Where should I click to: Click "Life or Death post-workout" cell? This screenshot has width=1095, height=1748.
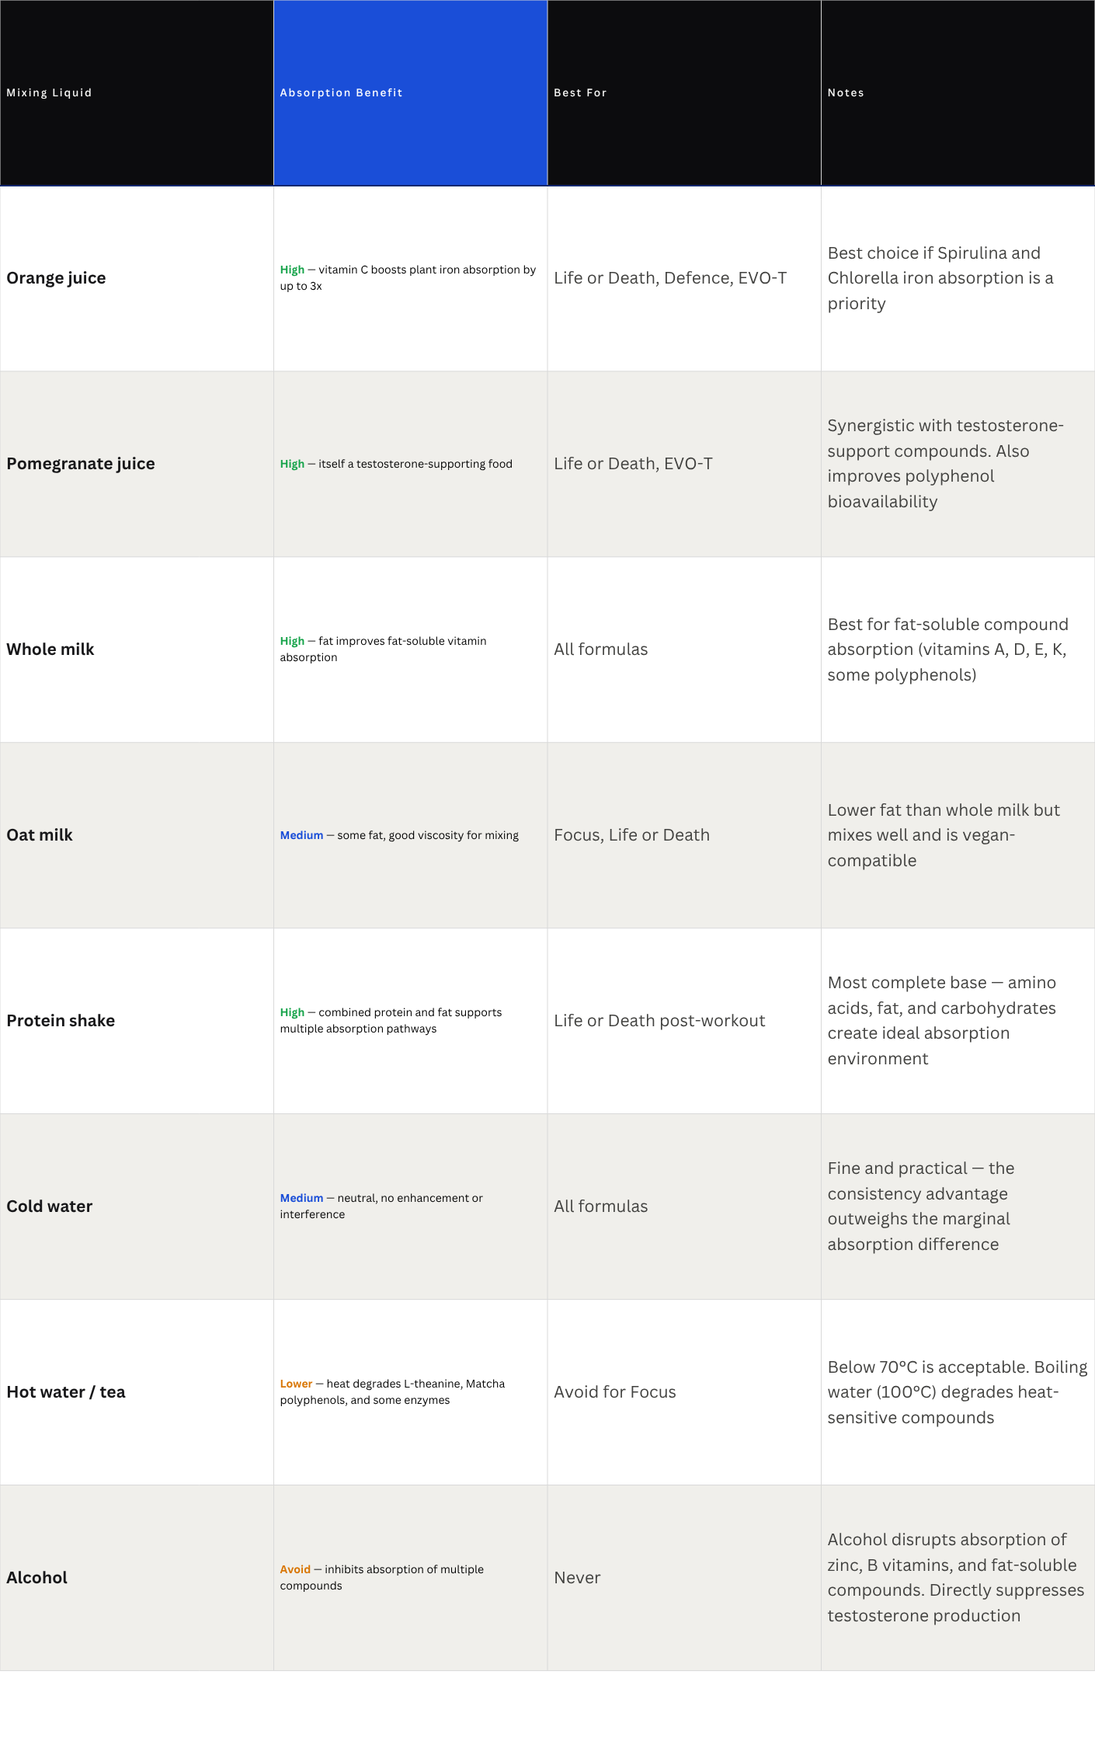click(x=659, y=1021)
